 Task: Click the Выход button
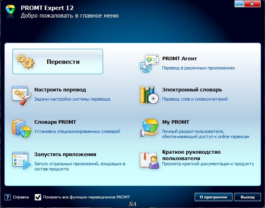pyautogui.click(x=247, y=197)
